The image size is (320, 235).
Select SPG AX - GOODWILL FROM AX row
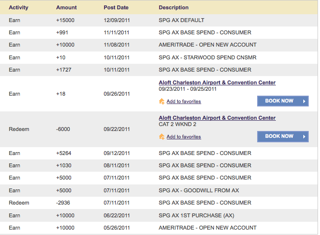point(159,190)
